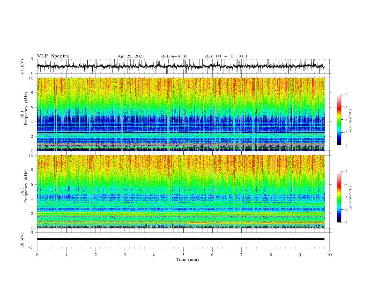Click the ch.2 spectrogram color bar
This screenshot has width=371, height=286.
pos(339,197)
